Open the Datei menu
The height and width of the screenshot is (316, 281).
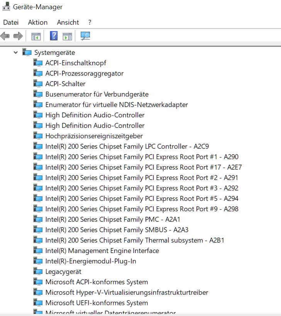11,22
